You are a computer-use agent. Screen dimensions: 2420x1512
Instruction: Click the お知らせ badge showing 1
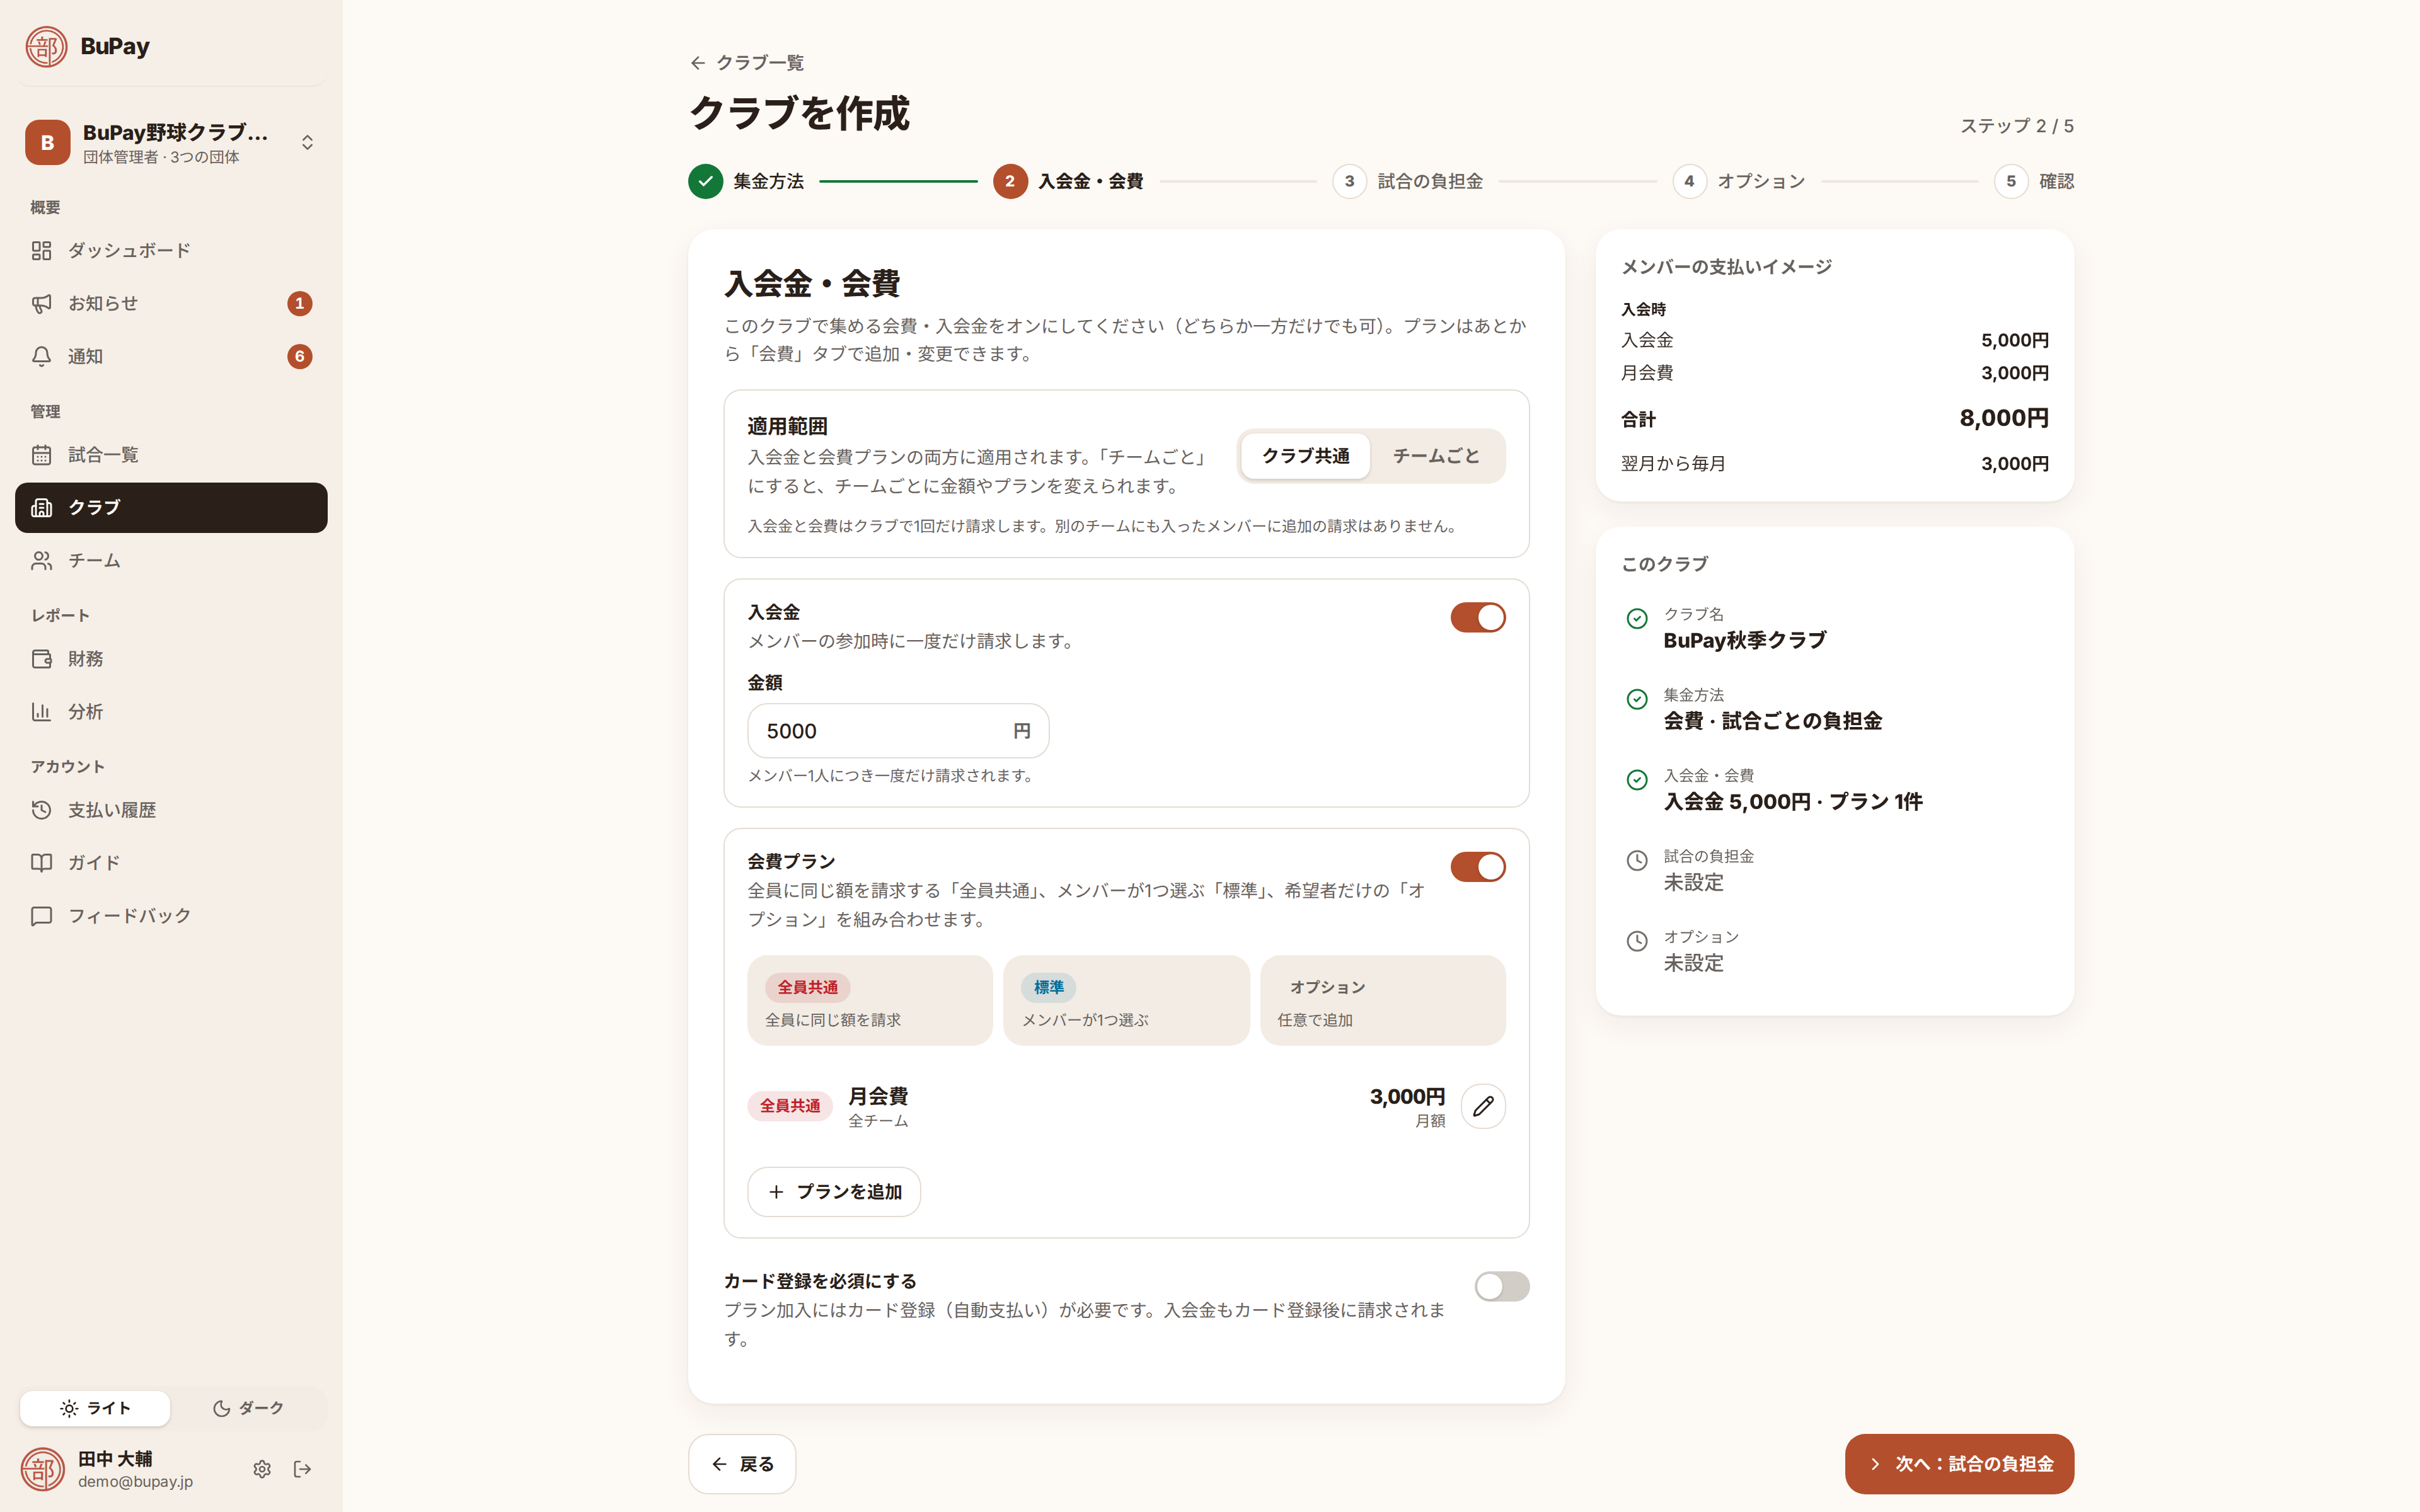(x=300, y=303)
